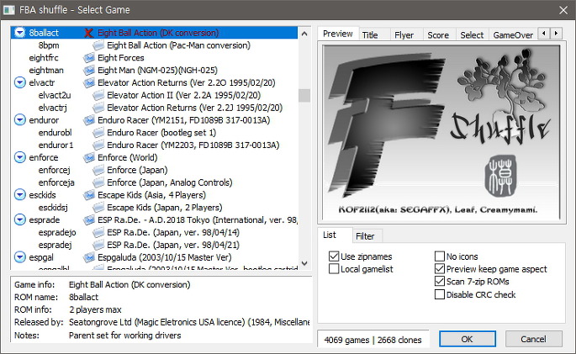Click the icon for Espgaluda Master Ver
Viewport: 576px width, 354px height.
89,256
